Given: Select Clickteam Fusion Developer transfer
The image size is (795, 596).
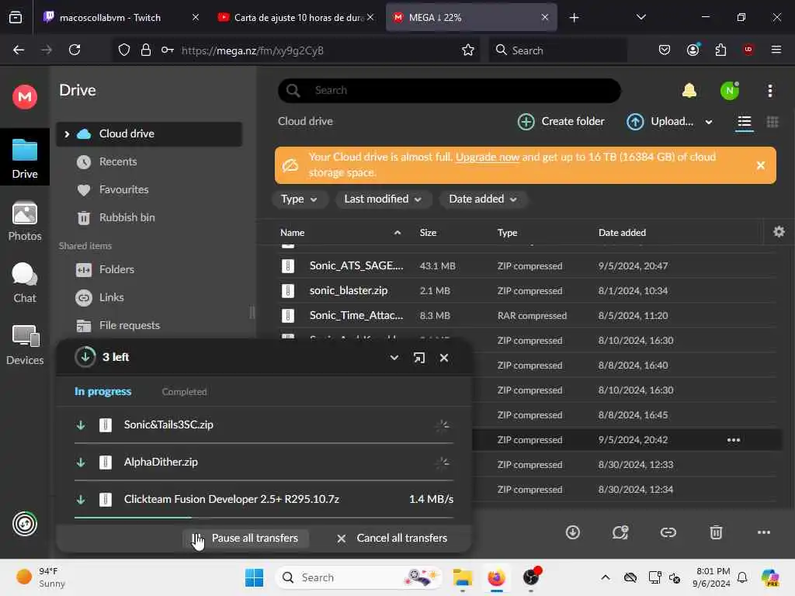Looking at the screenshot, I should click(x=264, y=499).
